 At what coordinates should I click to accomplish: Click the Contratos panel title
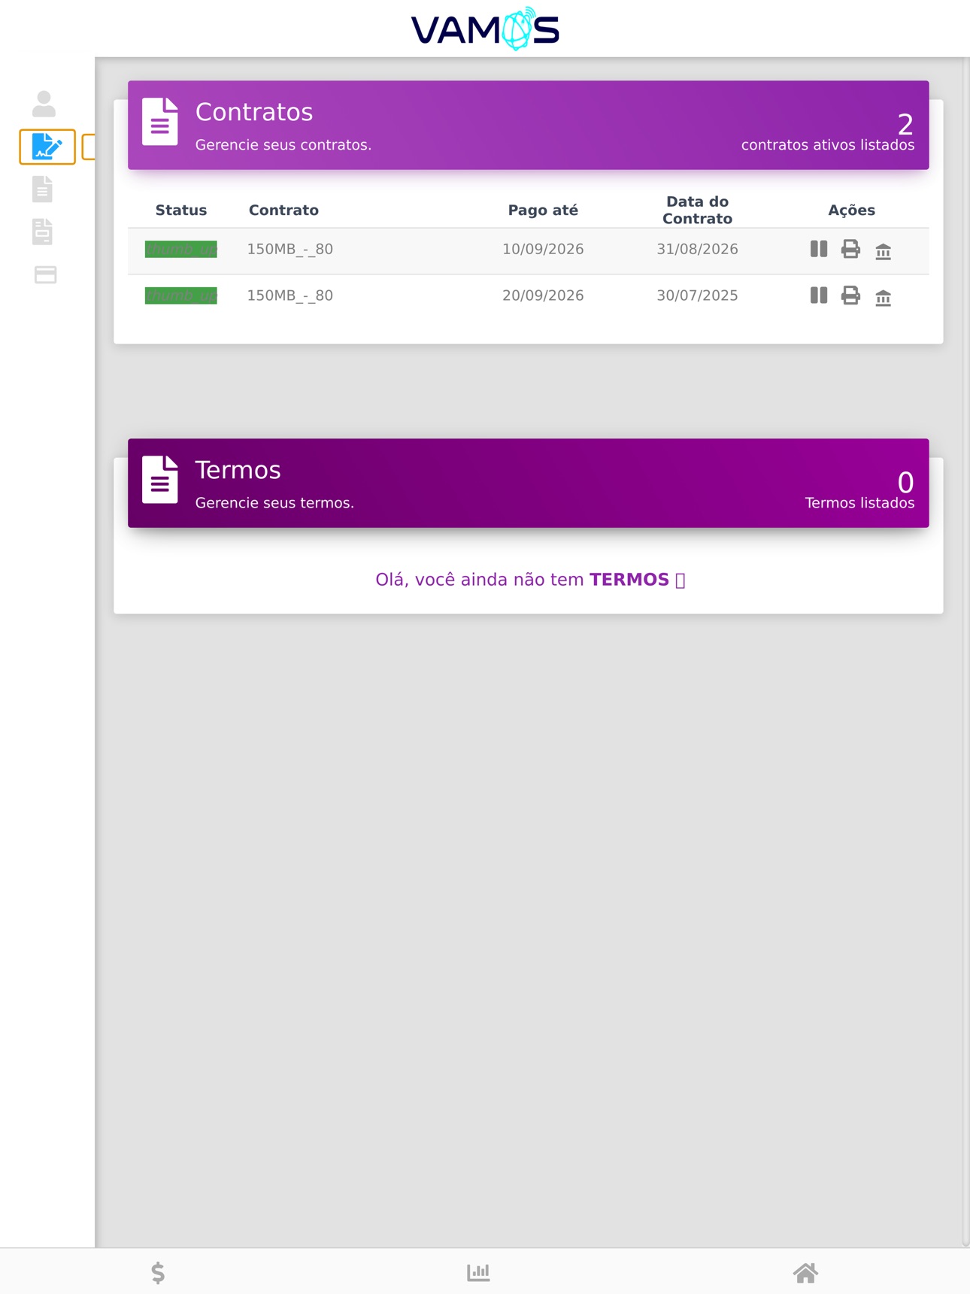click(x=254, y=112)
